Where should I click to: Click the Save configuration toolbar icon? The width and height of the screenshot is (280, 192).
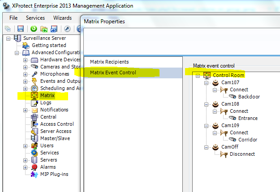21,29
